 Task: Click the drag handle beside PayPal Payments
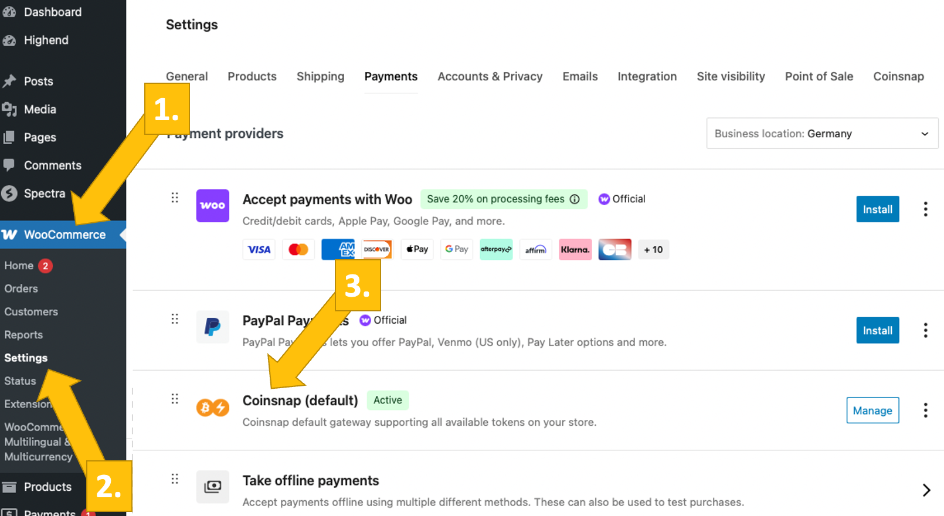click(175, 319)
